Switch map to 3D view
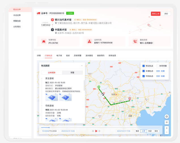 point(167,122)
